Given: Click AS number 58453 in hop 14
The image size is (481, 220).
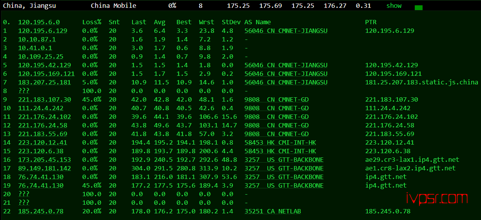Looking at the screenshot, I should pyautogui.click(x=254, y=143).
